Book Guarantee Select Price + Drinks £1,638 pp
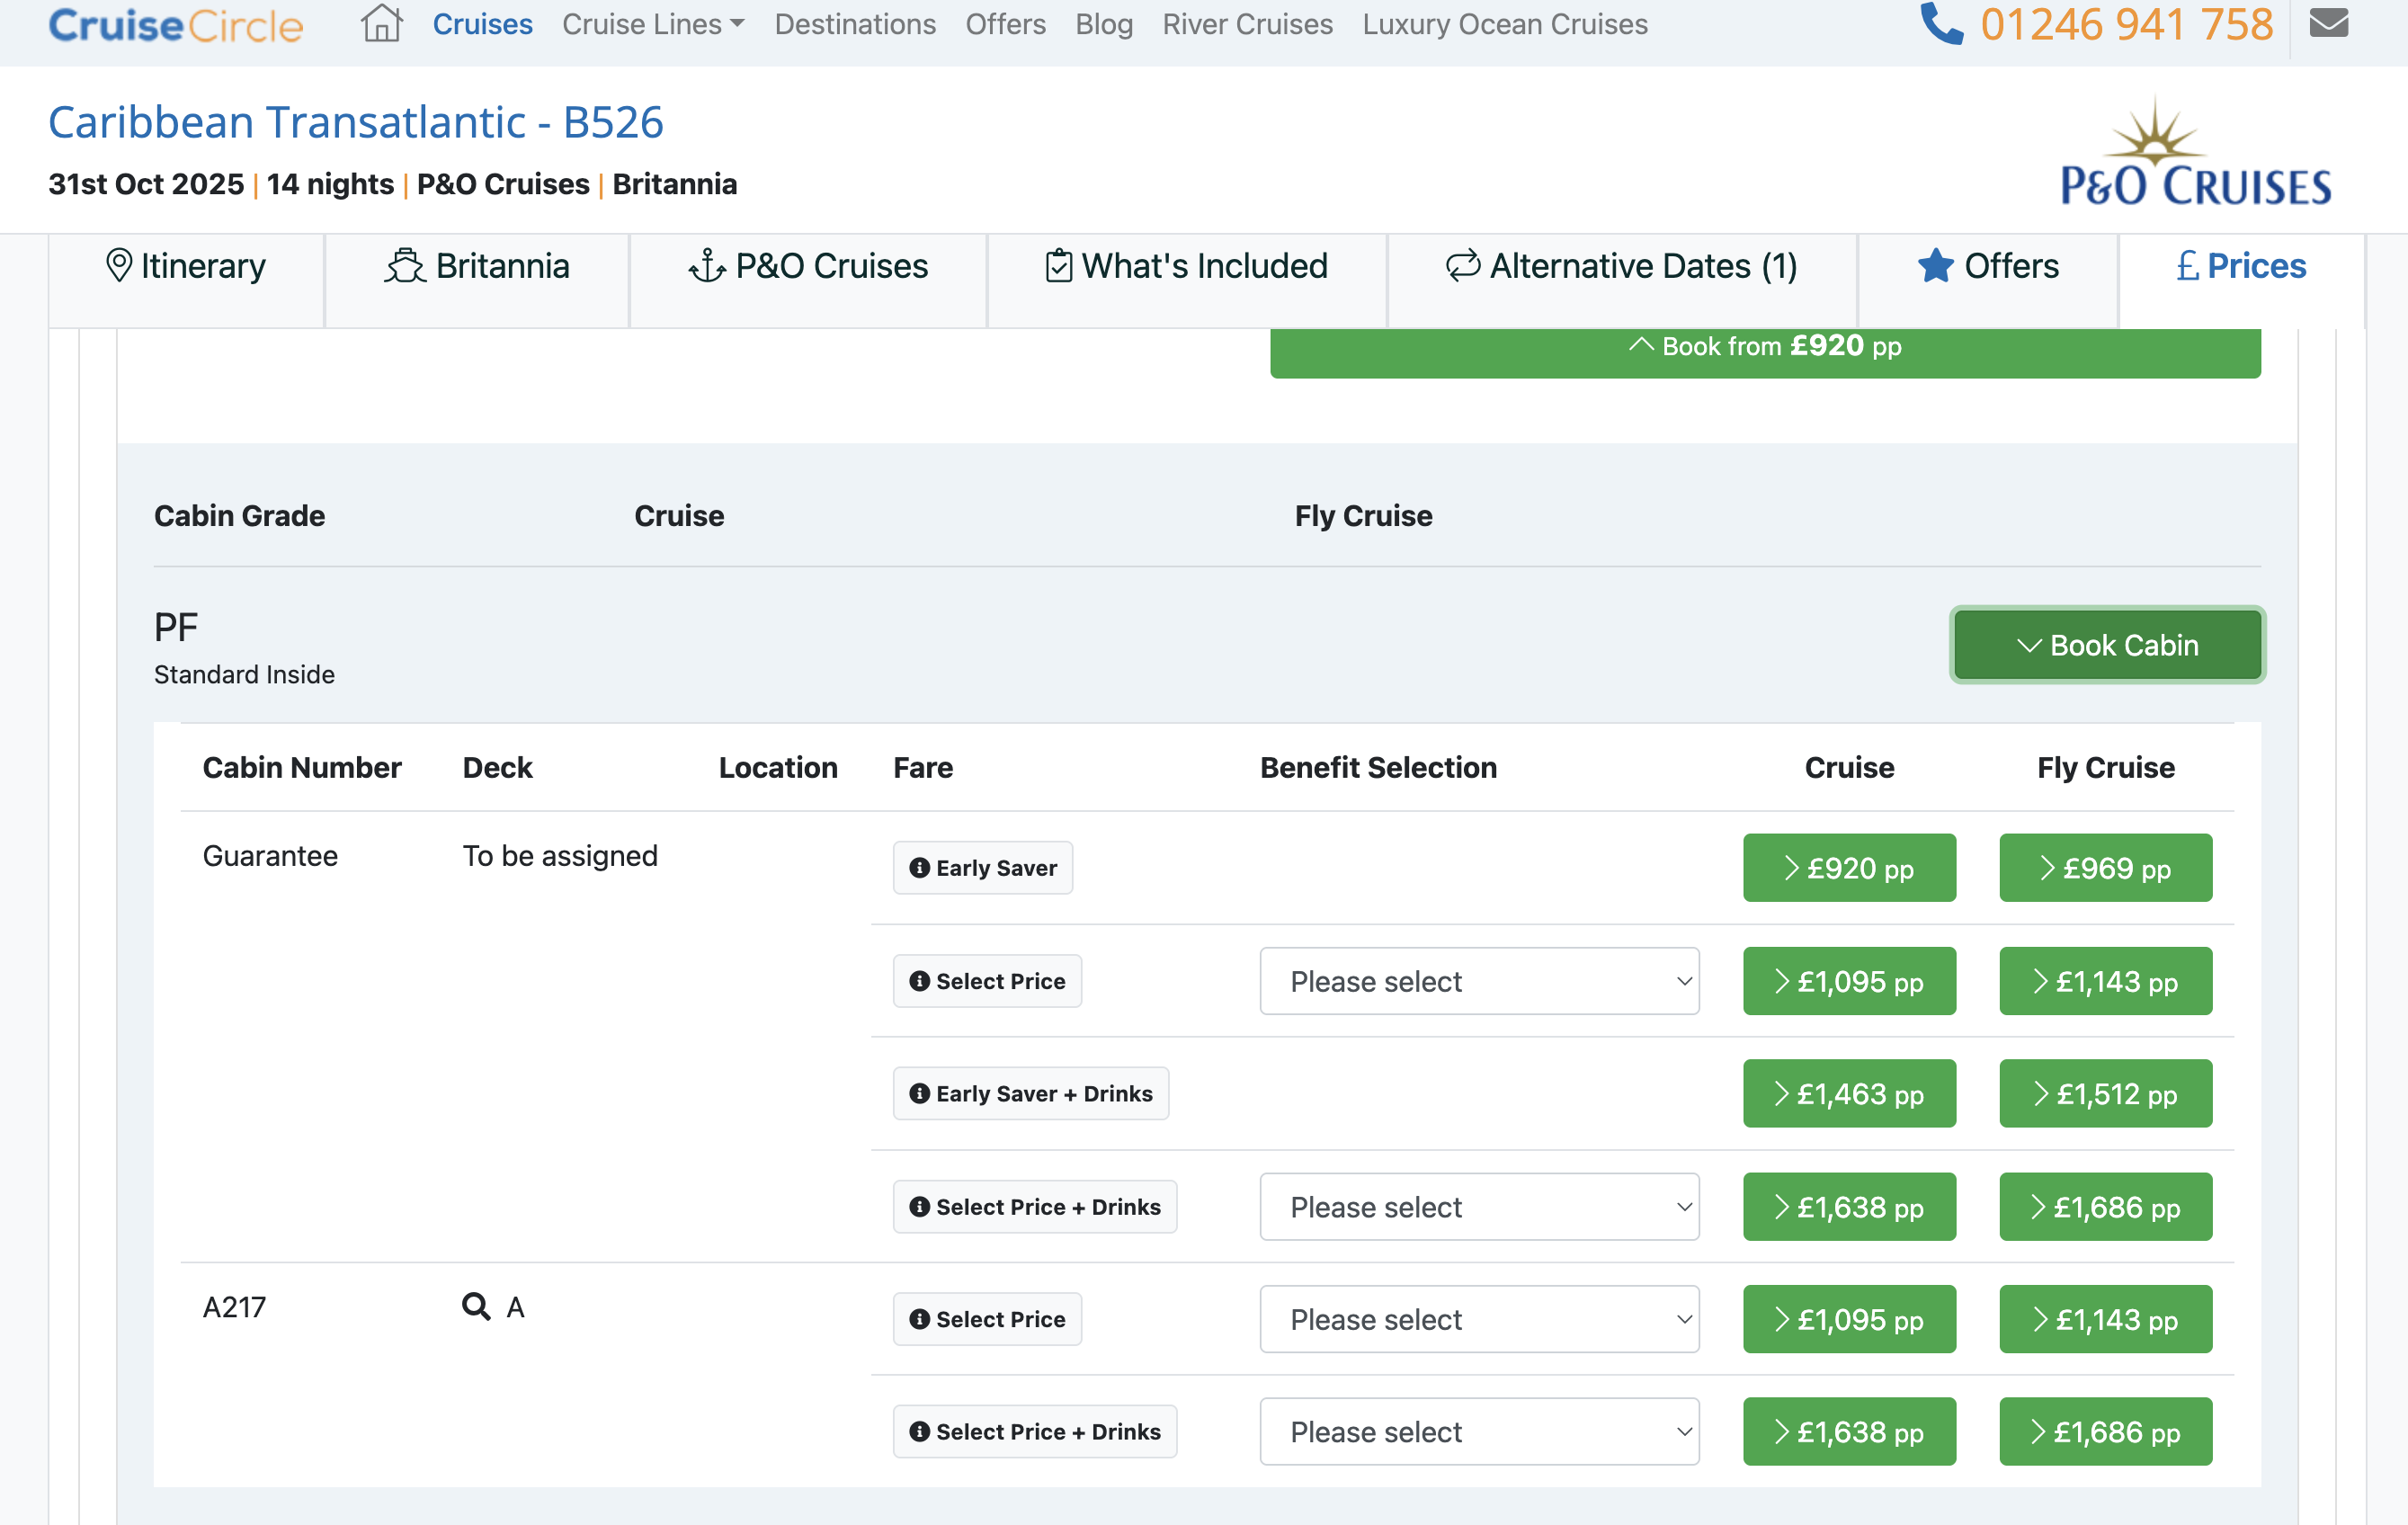The width and height of the screenshot is (2408, 1525). [x=1849, y=1206]
